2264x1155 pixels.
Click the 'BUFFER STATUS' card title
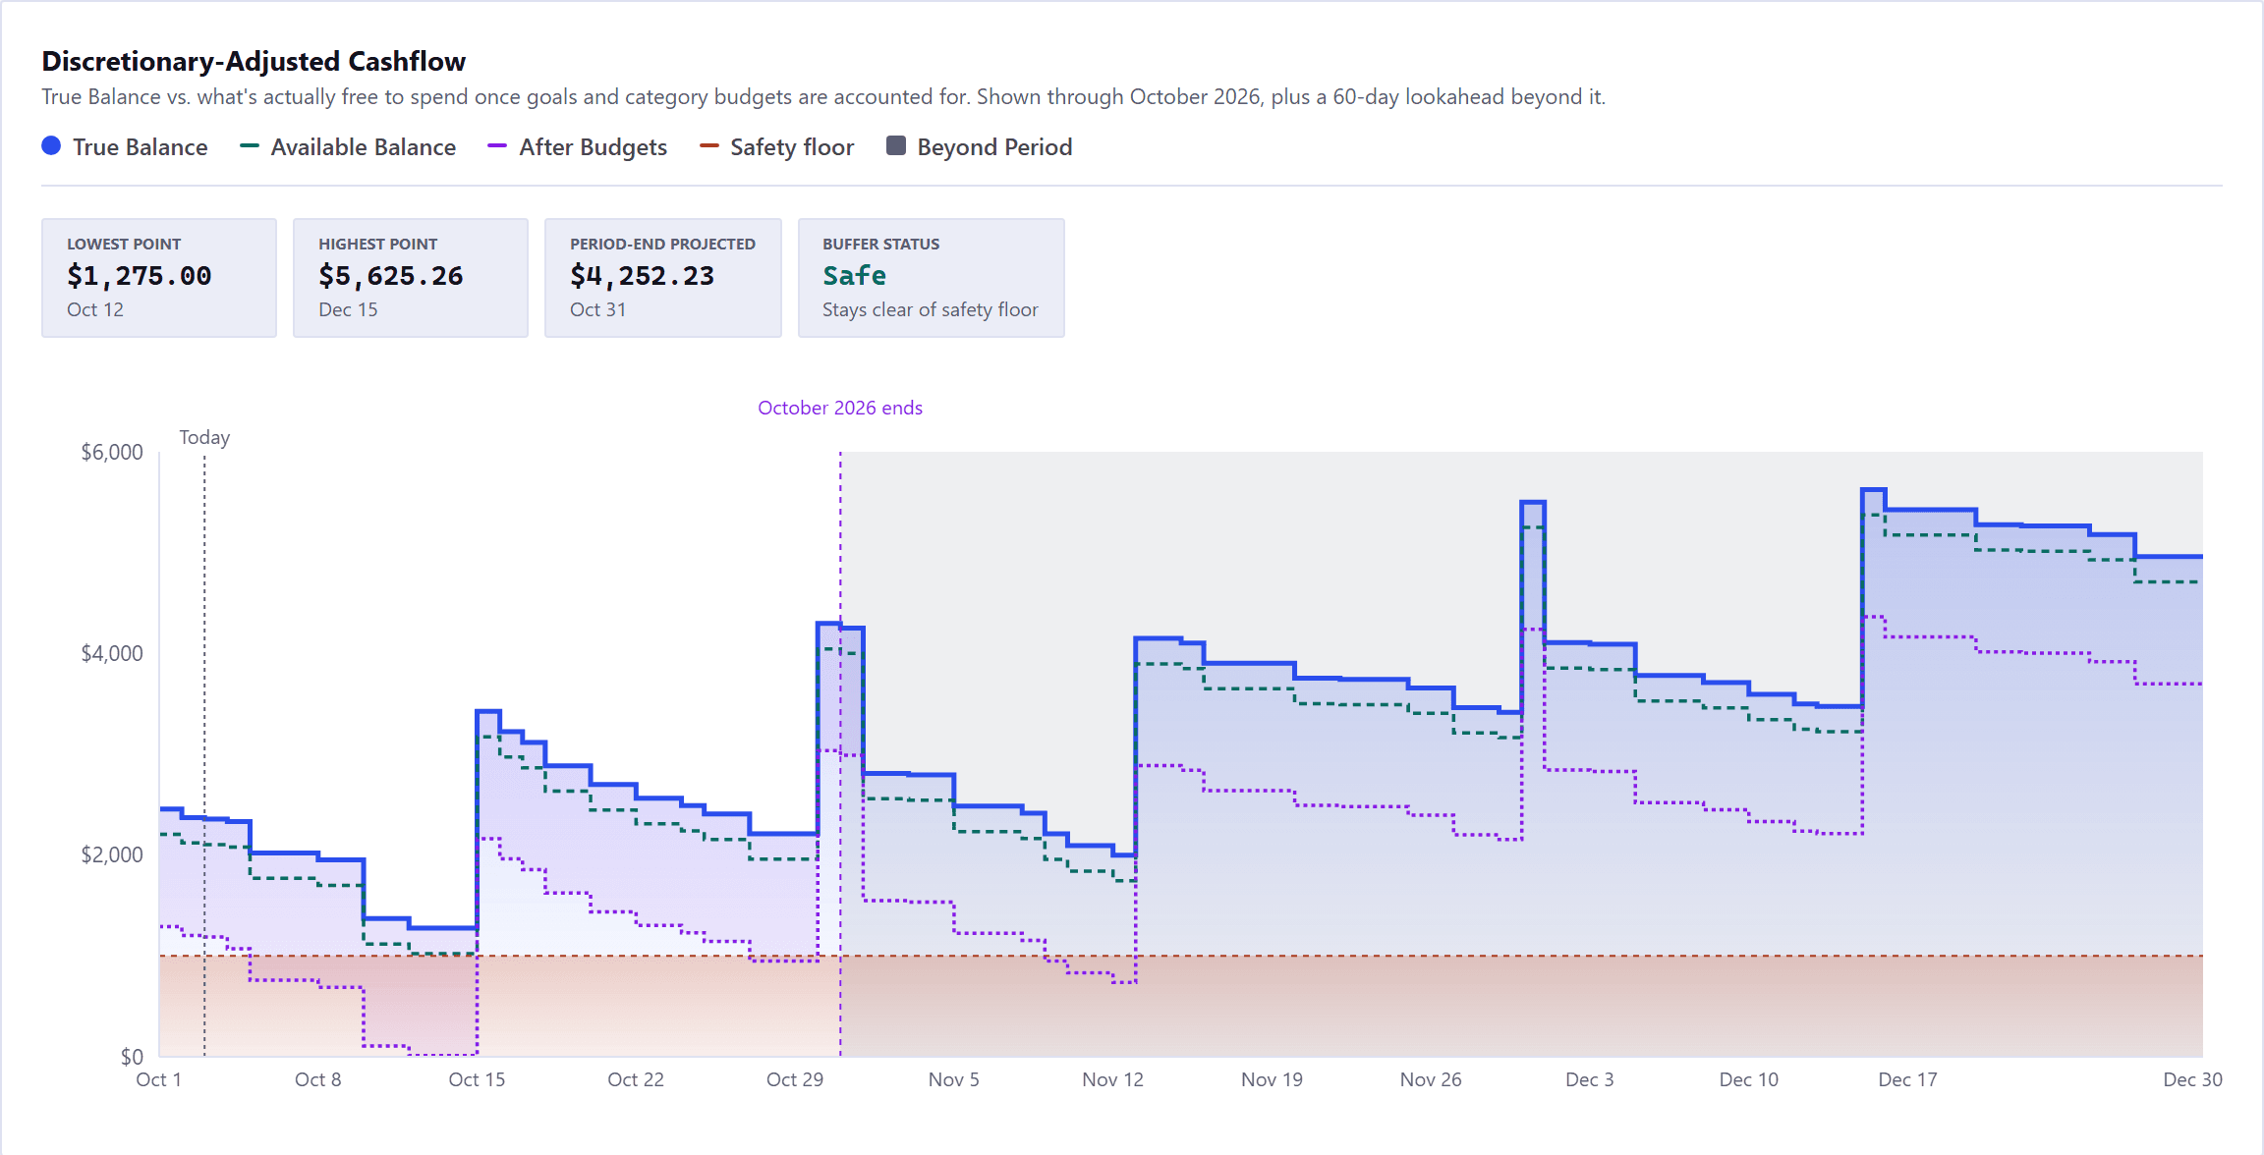tap(881, 244)
